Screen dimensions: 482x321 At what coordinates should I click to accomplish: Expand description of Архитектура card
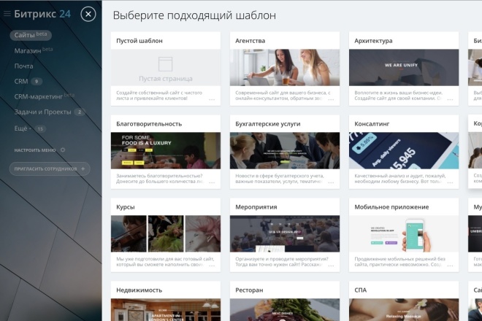450,99
